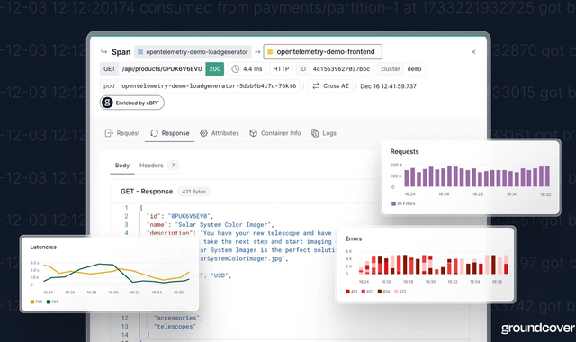The image size is (576, 342).
Task: Click the Latencies chart title
Action: tap(43, 247)
